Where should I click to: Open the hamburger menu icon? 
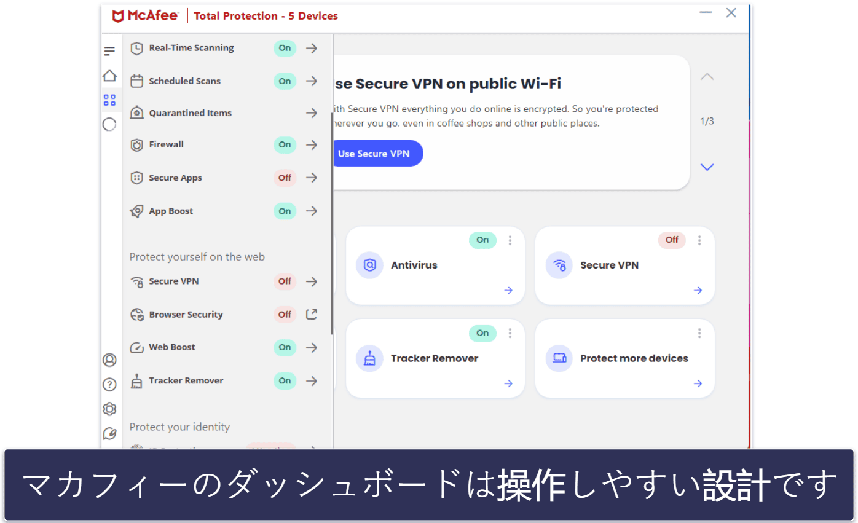[x=109, y=51]
